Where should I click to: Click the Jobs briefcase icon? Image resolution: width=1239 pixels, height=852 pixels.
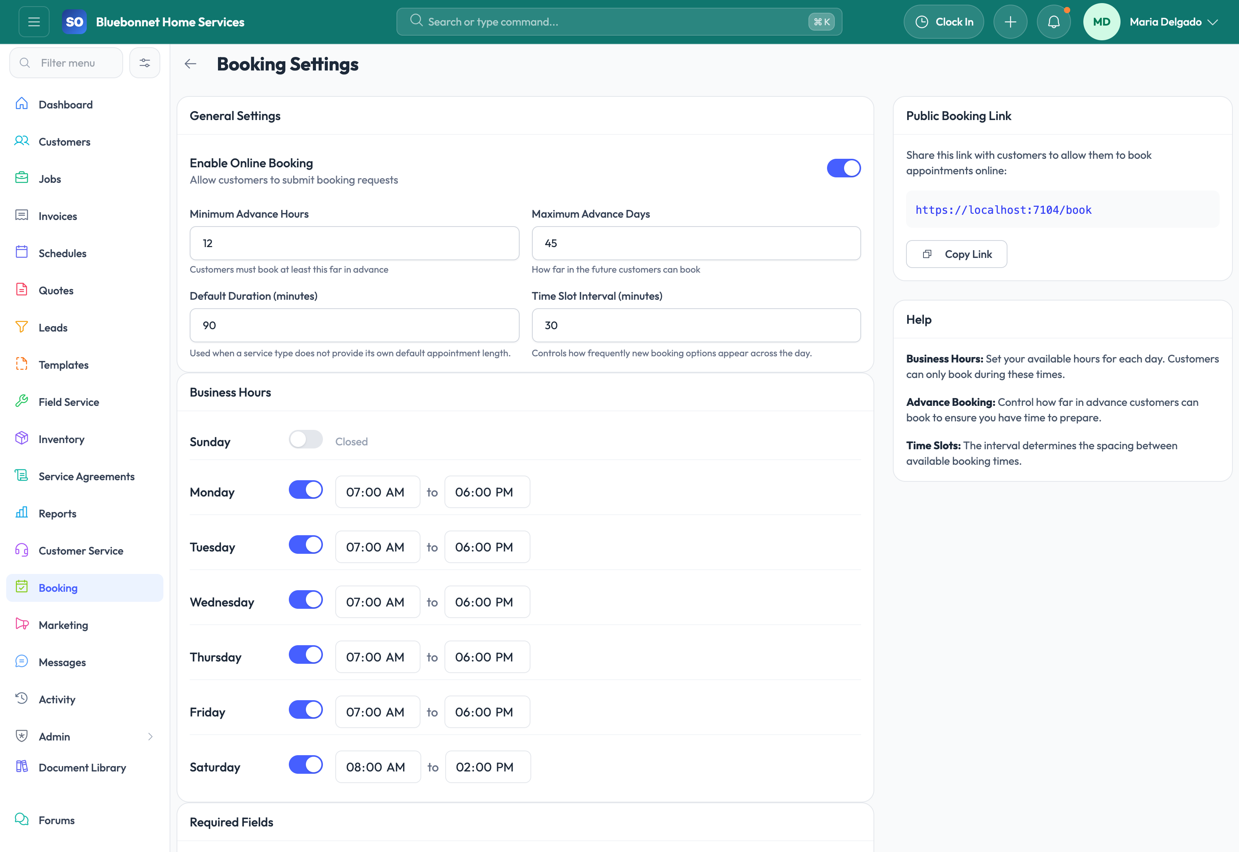pos(21,178)
